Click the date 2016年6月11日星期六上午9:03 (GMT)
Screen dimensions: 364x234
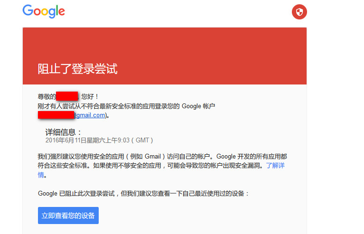99,140
